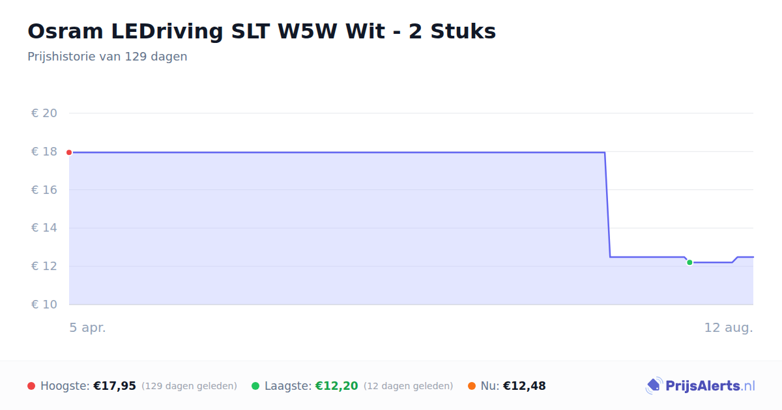The image size is (782, 410).
Task: Click the € 10 axis label
Action: [x=44, y=305]
